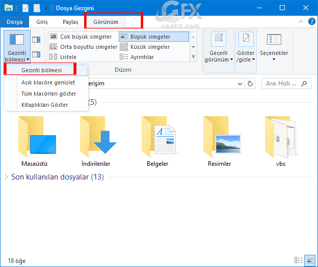Switch to the Paylaş tab
This screenshot has height=267, width=318.
(70, 22)
